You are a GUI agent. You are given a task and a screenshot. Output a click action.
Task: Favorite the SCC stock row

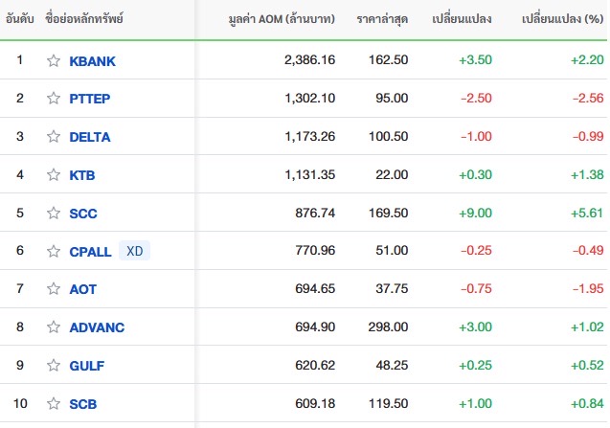coord(54,213)
